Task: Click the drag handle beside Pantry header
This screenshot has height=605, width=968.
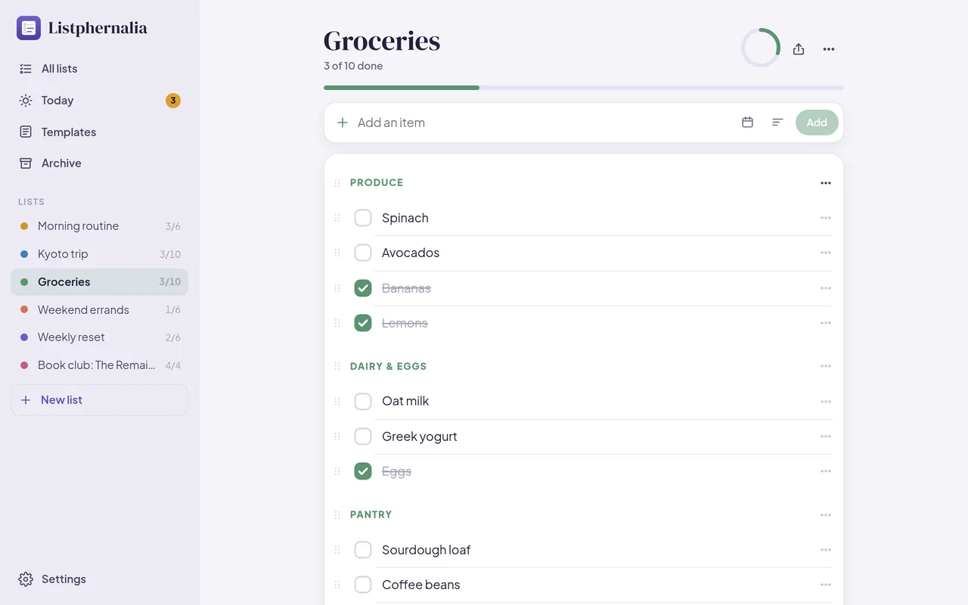Action: (x=337, y=515)
